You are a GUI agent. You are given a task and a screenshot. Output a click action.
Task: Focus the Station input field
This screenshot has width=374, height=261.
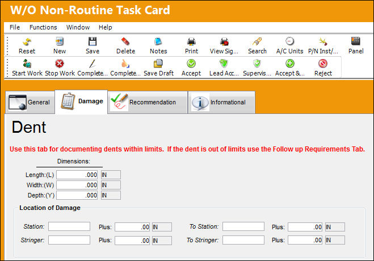[69, 226]
